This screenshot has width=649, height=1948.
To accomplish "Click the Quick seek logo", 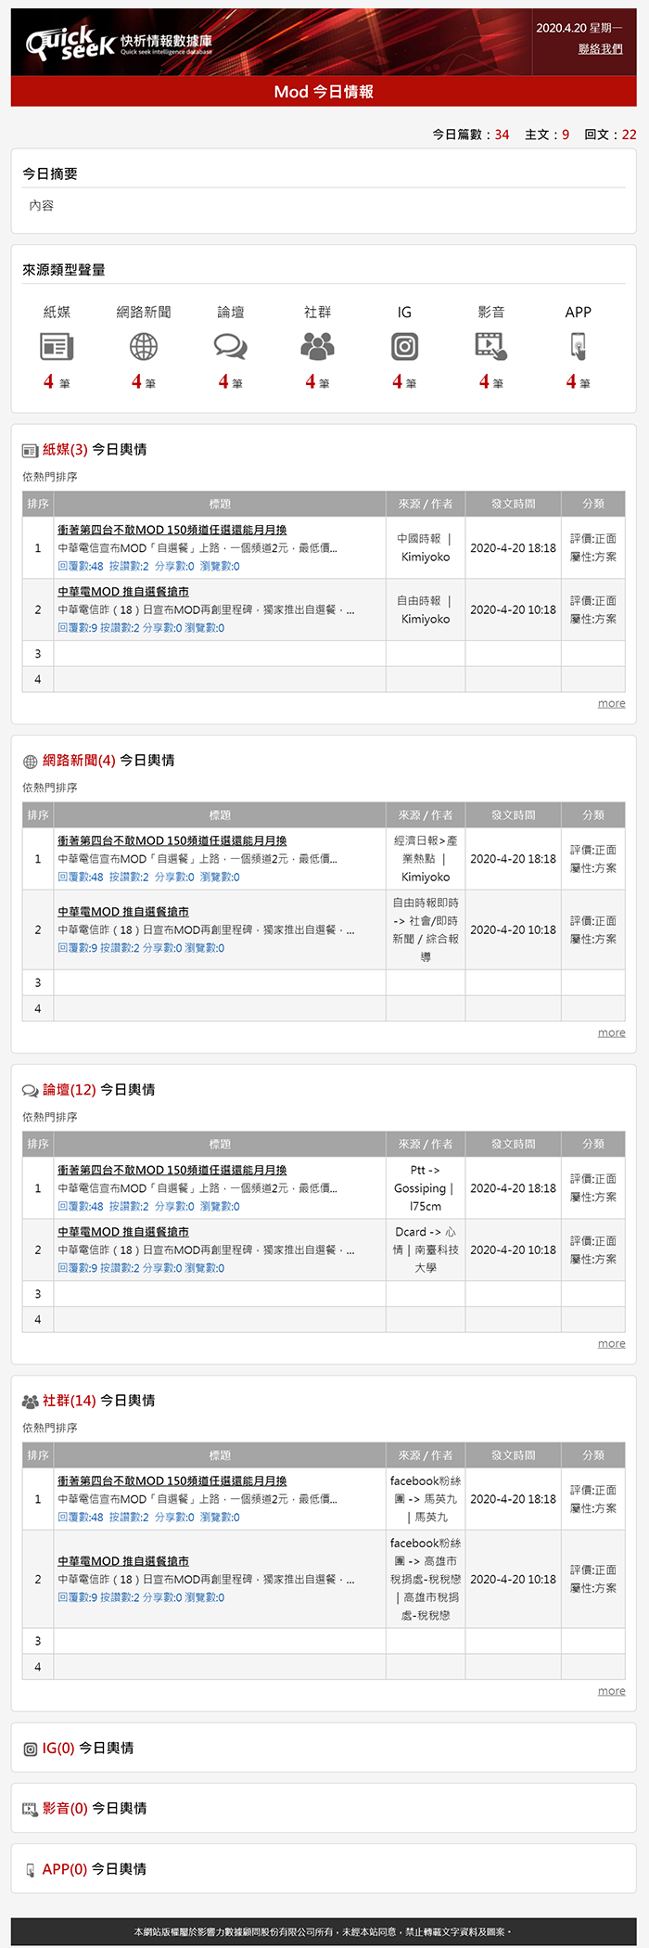I will click(119, 43).
